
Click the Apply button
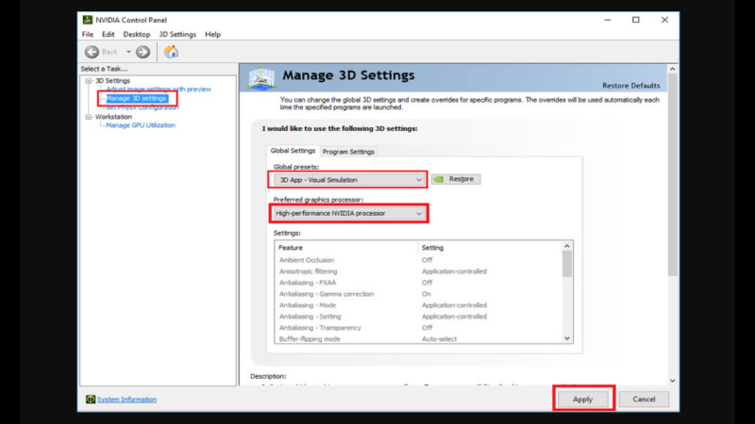pos(582,399)
